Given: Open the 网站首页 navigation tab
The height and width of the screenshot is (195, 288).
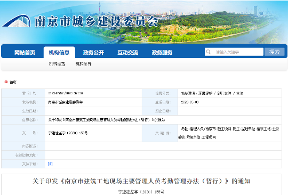Looking at the screenshot, I should [x=25, y=53].
